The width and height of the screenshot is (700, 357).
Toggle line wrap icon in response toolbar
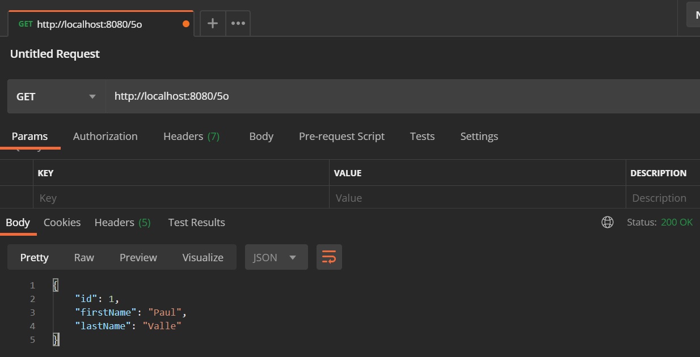(329, 257)
